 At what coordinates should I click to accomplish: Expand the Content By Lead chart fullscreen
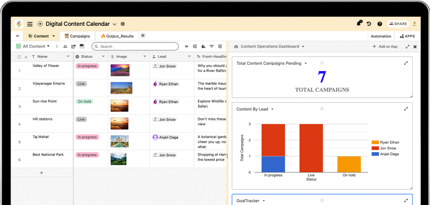point(406,109)
